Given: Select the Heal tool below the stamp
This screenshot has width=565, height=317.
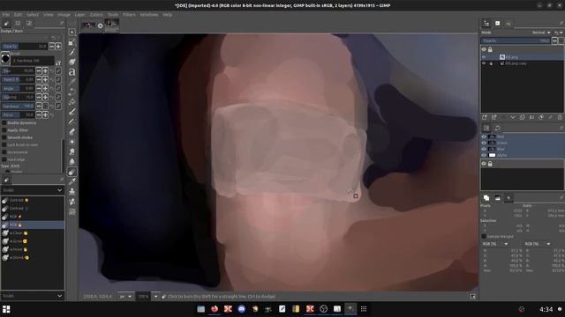Looking at the screenshot, I should [72, 202].
